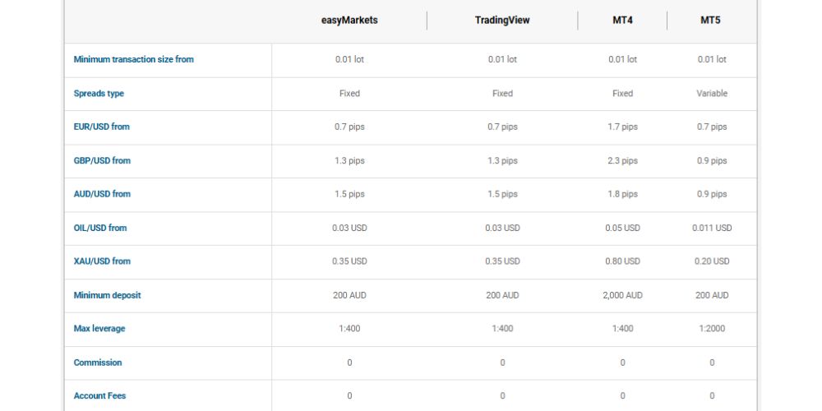Viewport: 822px width, 411px height.
Task: Select the 1:2000 max leverage cell
Action: point(712,329)
